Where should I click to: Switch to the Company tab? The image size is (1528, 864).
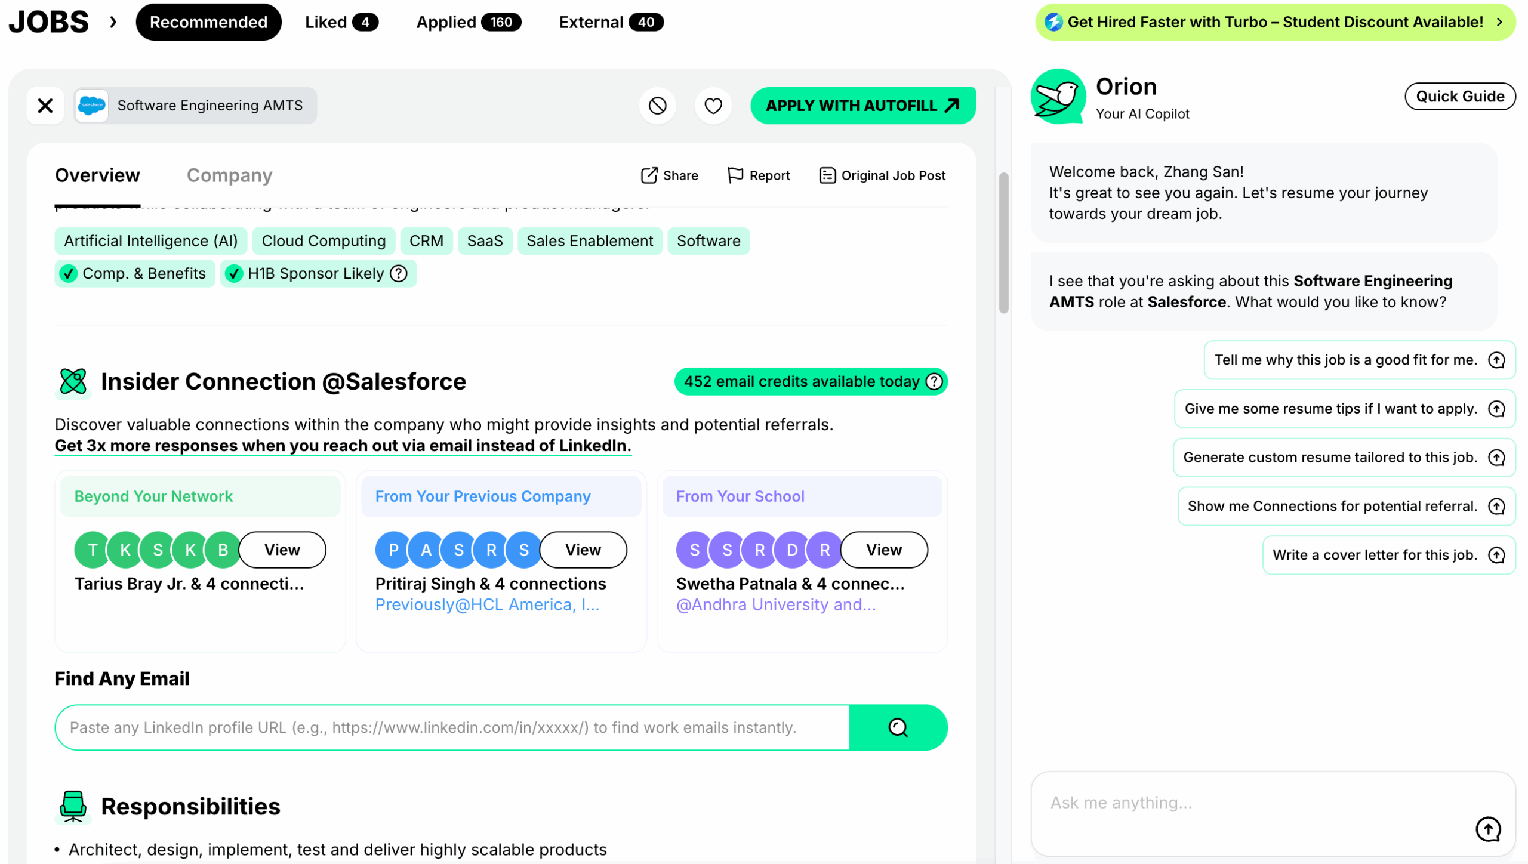(x=229, y=175)
